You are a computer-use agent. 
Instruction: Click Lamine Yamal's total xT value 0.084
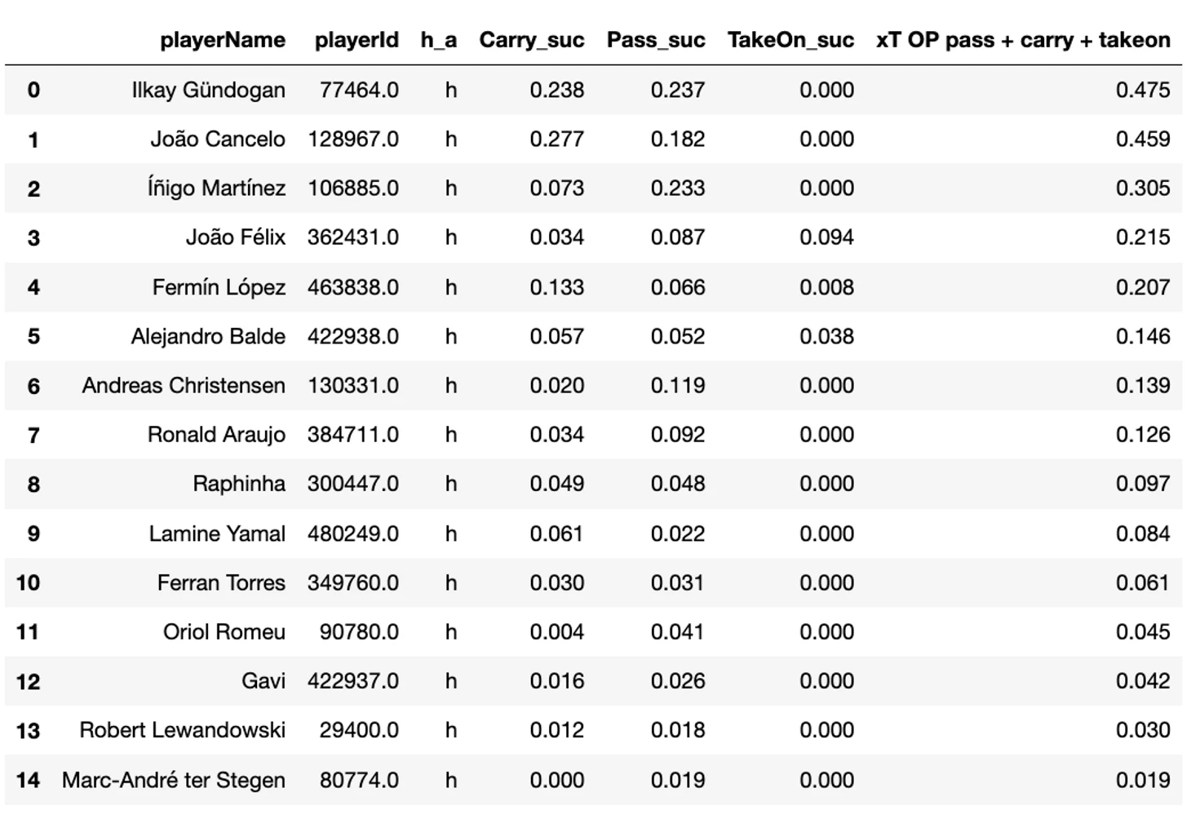tap(1142, 534)
